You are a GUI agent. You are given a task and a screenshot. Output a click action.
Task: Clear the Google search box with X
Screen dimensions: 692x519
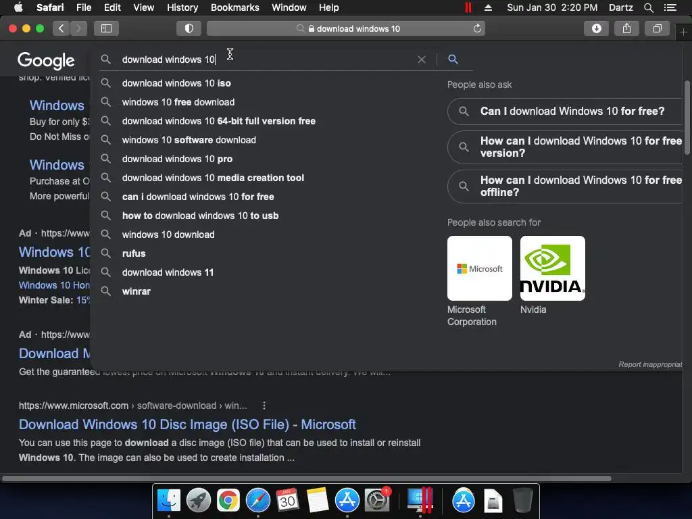click(x=422, y=59)
